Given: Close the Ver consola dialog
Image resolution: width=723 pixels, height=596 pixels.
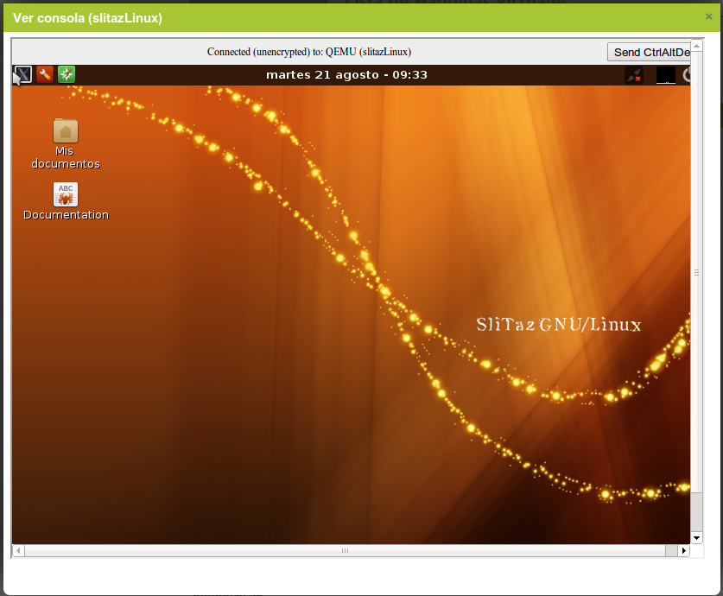Looking at the screenshot, I should click(x=708, y=16).
